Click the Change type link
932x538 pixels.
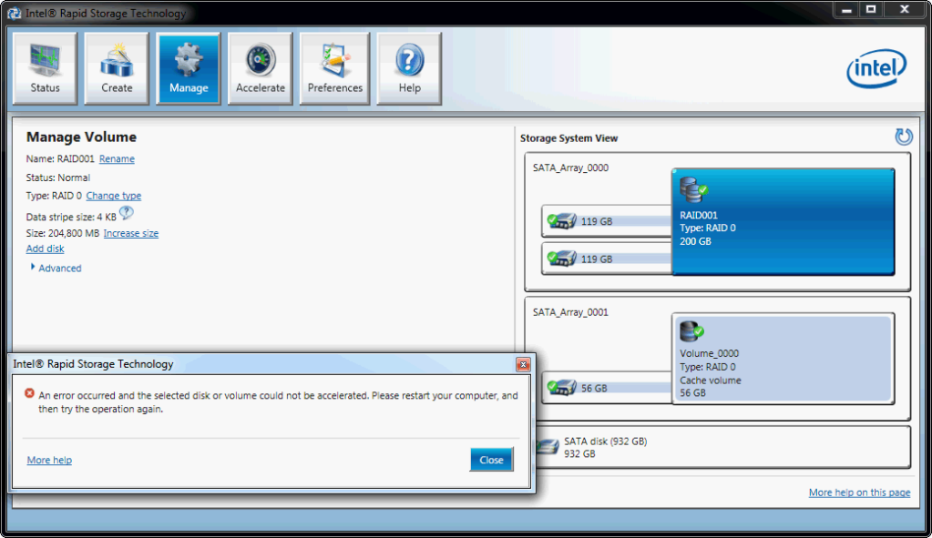pyautogui.click(x=114, y=196)
